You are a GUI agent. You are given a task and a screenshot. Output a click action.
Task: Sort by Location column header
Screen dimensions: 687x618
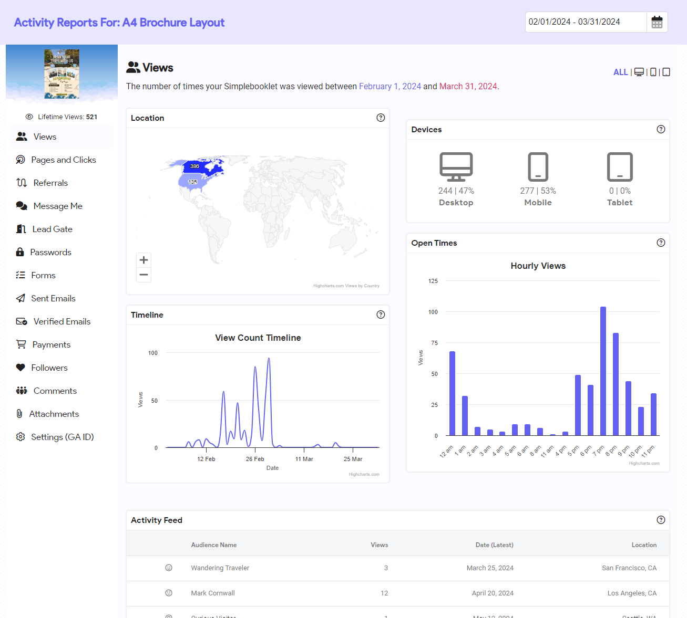click(x=644, y=545)
